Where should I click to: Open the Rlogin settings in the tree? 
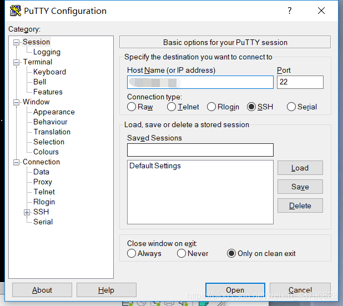pos(44,202)
